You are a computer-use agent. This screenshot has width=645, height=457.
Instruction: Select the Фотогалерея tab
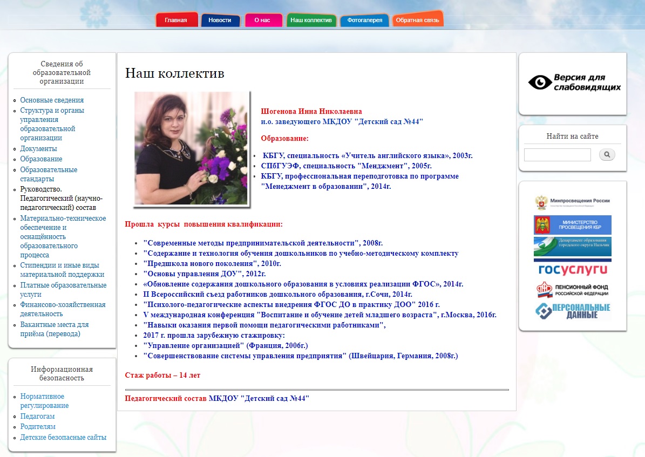click(x=365, y=21)
